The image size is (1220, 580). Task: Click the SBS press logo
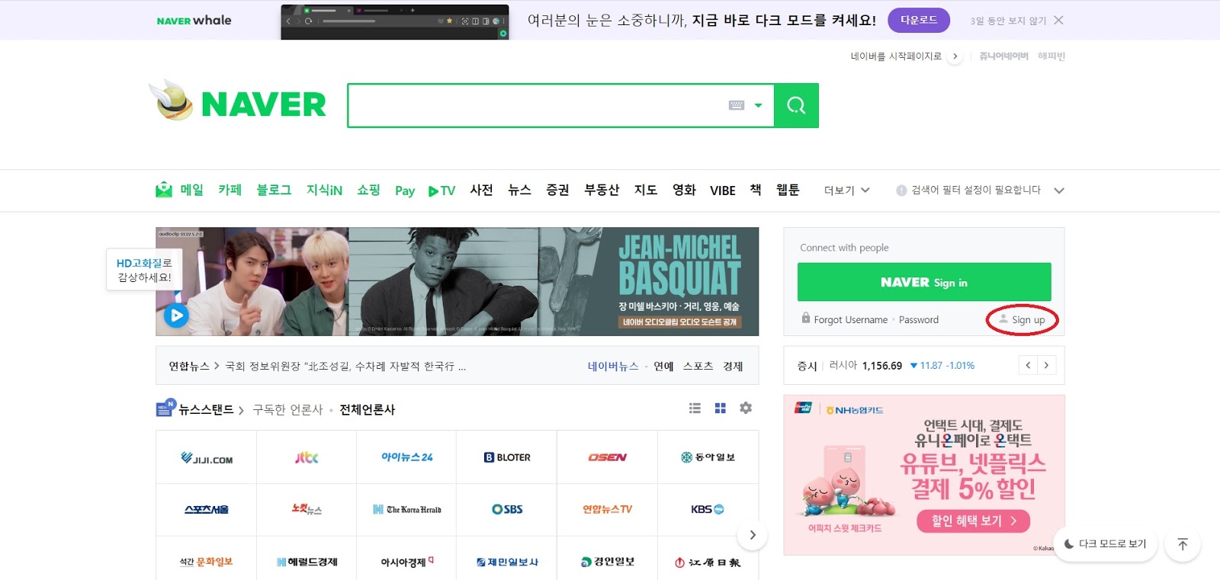507,509
